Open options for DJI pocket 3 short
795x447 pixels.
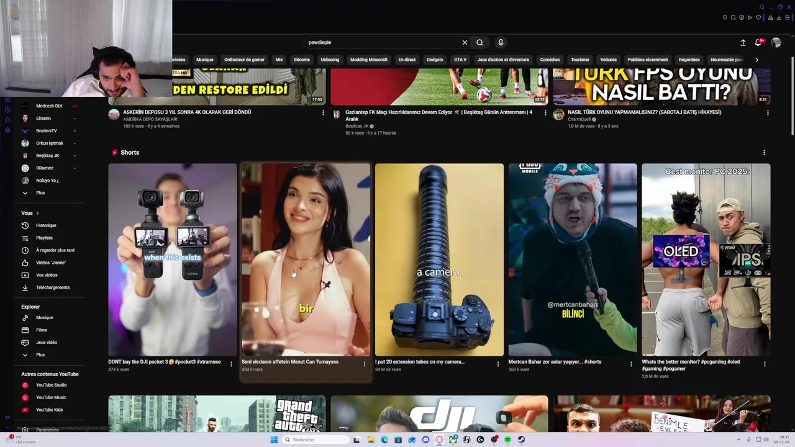tap(231, 364)
